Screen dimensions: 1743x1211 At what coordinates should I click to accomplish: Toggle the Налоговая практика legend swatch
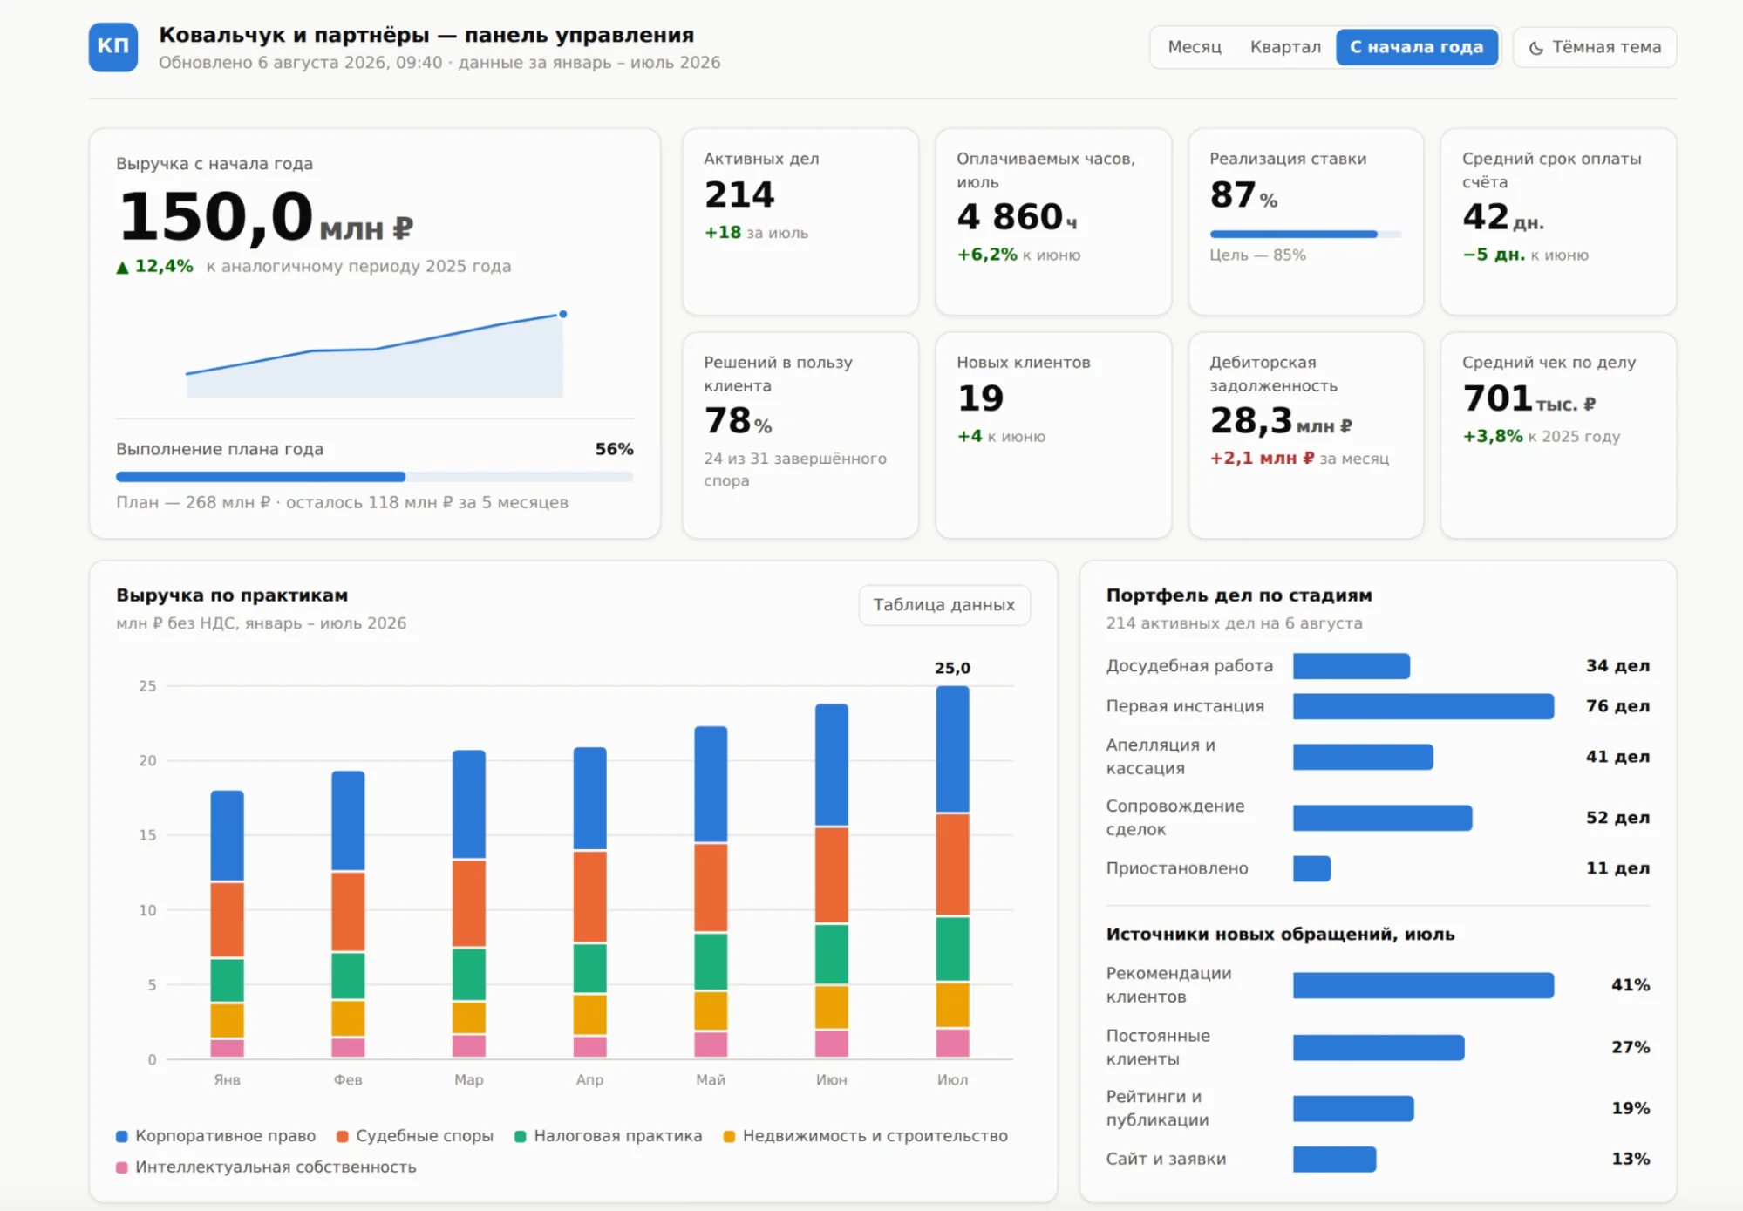(x=521, y=1136)
